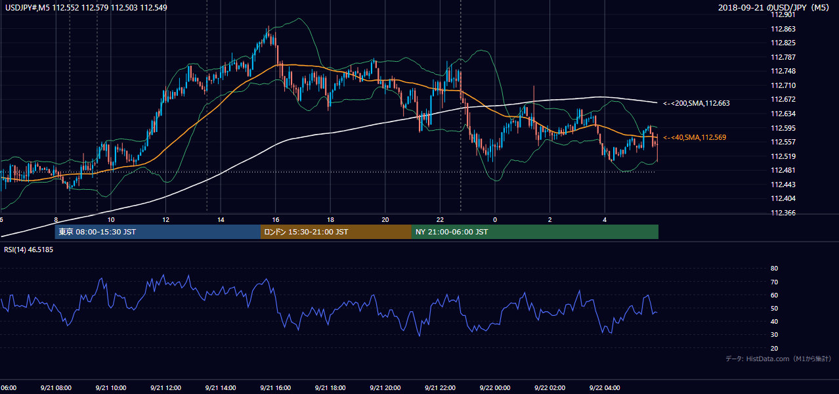Select the 200 SMA 112.663 label
Viewport: 839px width, 394px height.
coord(697,103)
